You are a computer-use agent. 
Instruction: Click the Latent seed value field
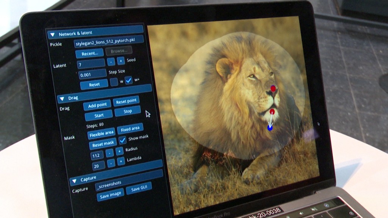pyautogui.click(x=91, y=64)
